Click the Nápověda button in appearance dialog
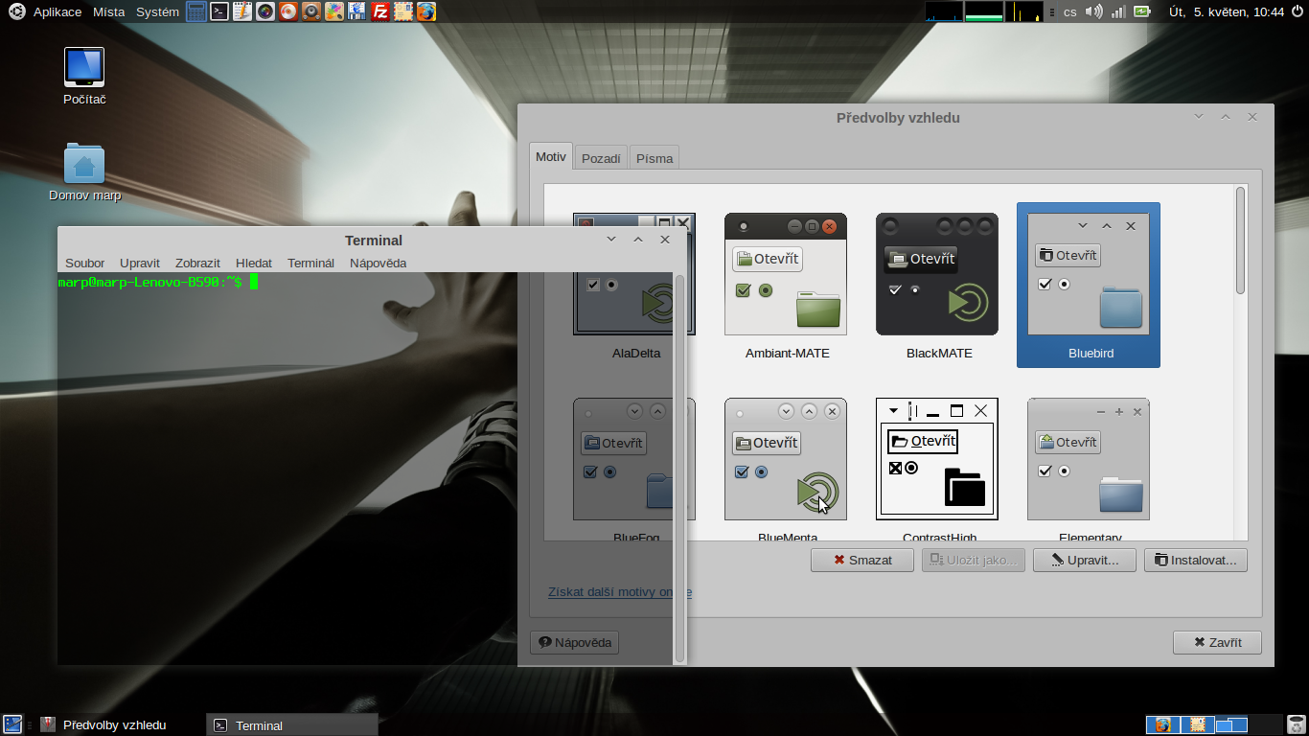Screen dimensions: 1309x736 (x=575, y=642)
